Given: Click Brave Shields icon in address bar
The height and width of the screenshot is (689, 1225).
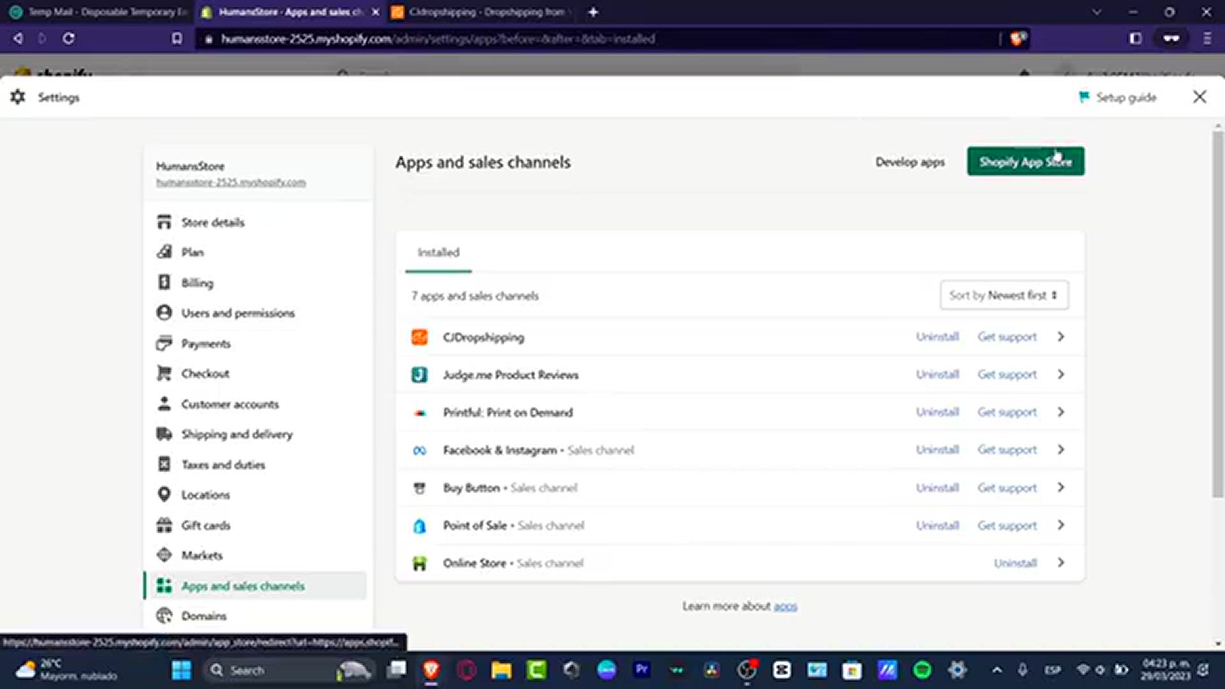Looking at the screenshot, I should tap(1018, 38).
